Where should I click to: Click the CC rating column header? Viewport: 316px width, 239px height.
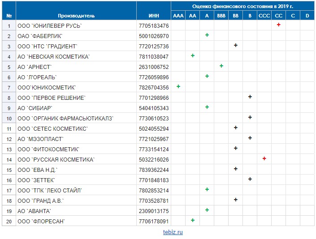pos(278,16)
